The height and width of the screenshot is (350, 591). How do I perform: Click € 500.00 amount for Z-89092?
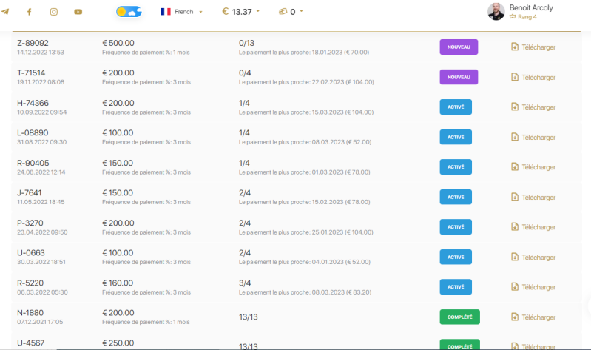coord(118,43)
